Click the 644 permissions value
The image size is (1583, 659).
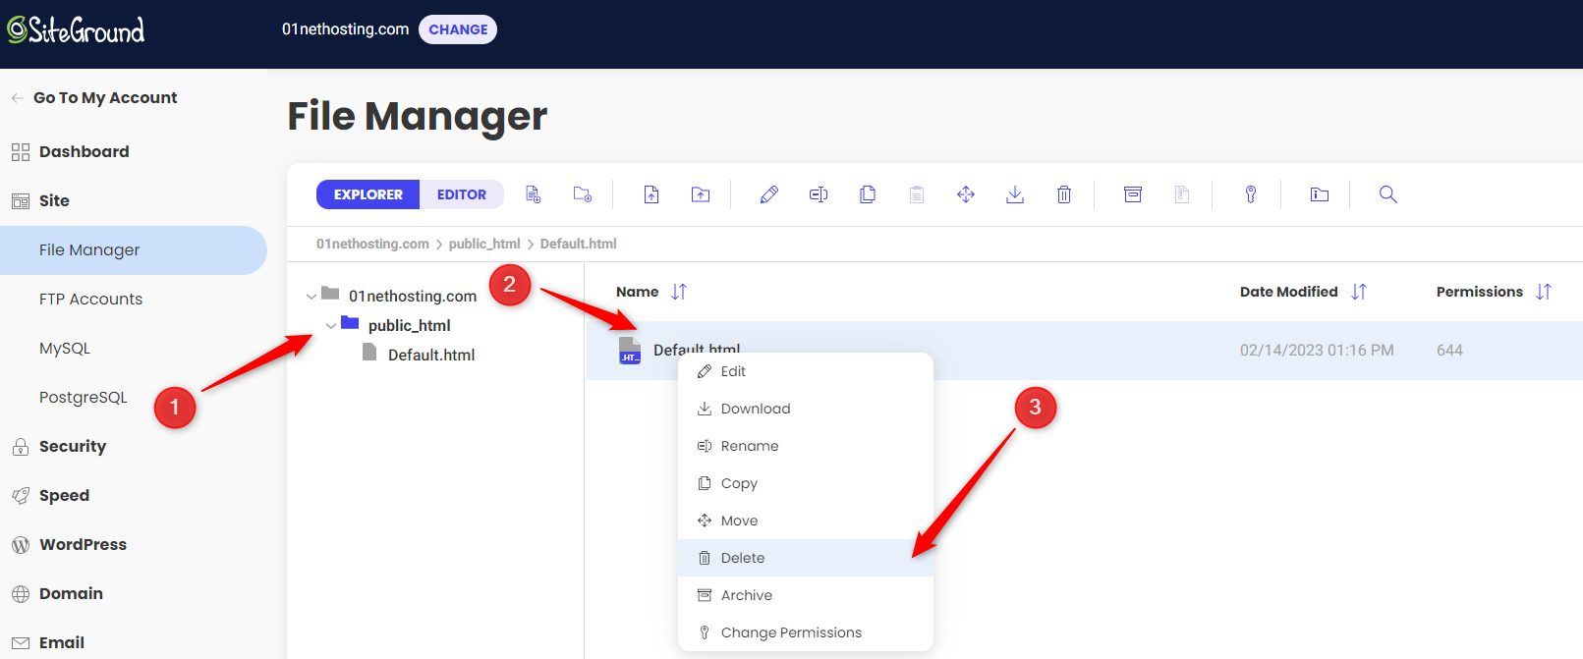point(1449,350)
